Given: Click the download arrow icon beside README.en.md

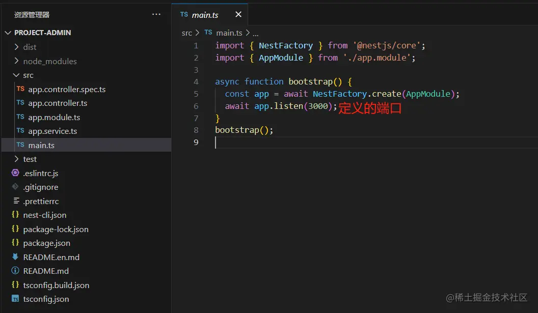Looking at the screenshot, I should 15,257.
